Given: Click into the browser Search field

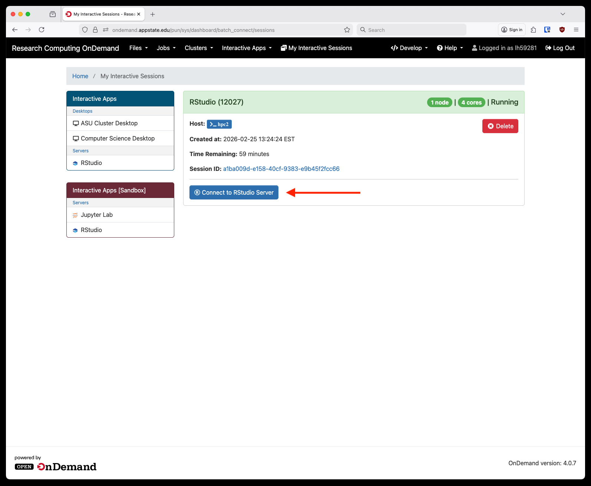Looking at the screenshot, I should coord(412,30).
